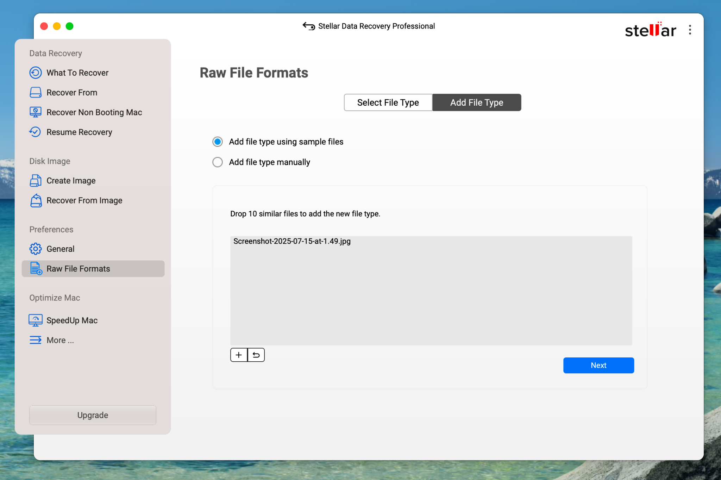Screen dimensions: 721x480
Task: Switch to the Add File Type tab
Action: coord(477,102)
